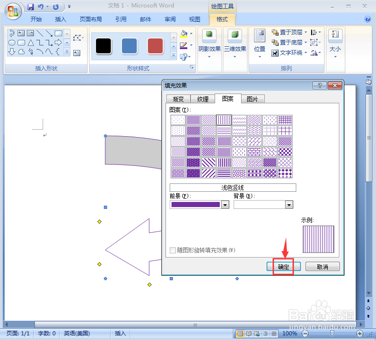
Task: Open the Change Shape icon menu
Action: pyautogui.click(x=185, y=57)
